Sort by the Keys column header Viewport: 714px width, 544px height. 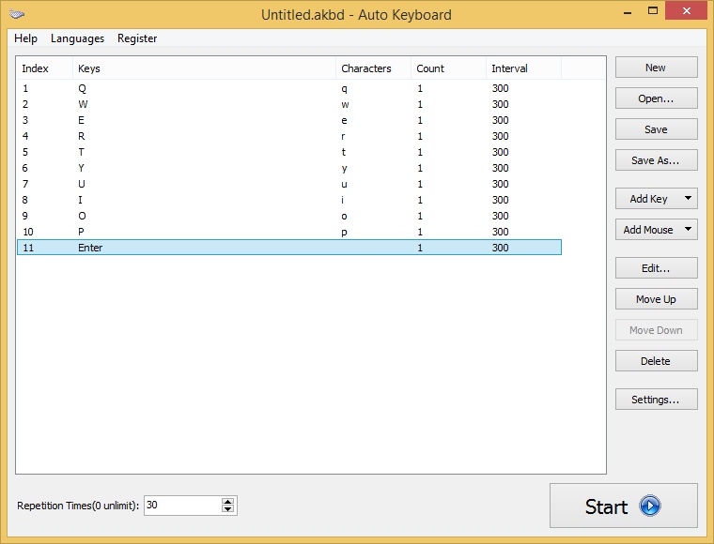(204, 68)
